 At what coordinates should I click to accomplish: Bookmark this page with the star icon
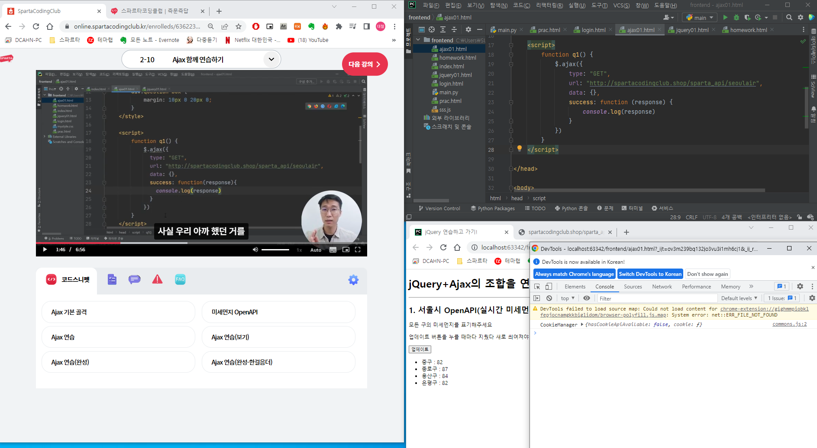click(239, 26)
